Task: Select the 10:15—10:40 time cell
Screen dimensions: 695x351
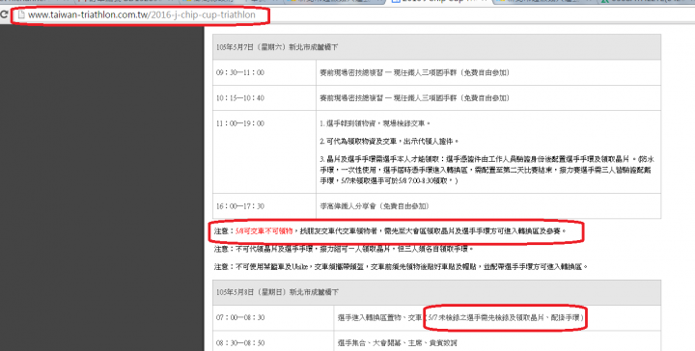Action: 264,97
